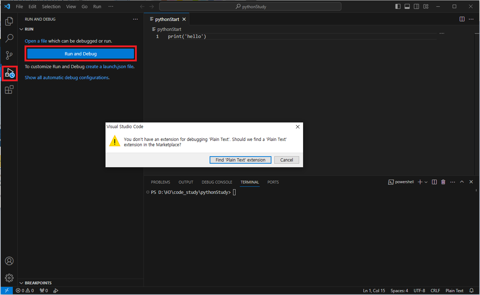Go forward with the right arrow
The width and height of the screenshot is (480, 295).
[x=152, y=6]
